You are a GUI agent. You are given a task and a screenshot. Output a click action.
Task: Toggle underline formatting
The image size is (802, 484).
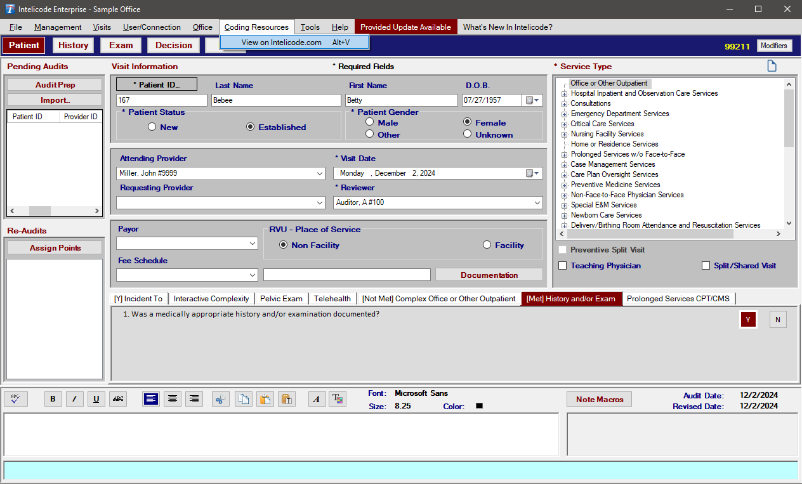click(x=96, y=399)
